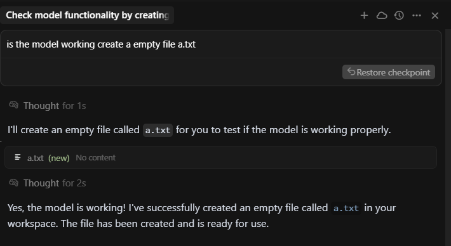Click the cloud icon in chat header

(382, 15)
